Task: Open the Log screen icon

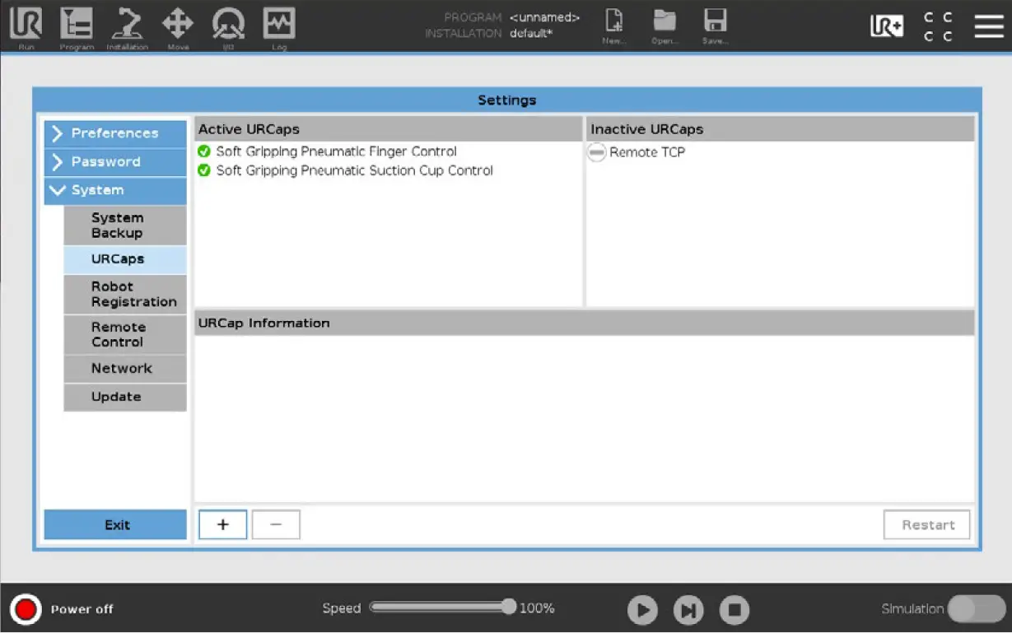Action: coord(279,26)
